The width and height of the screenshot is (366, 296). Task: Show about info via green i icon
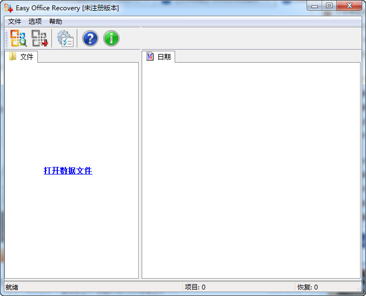pyautogui.click(x=111, y=38)
